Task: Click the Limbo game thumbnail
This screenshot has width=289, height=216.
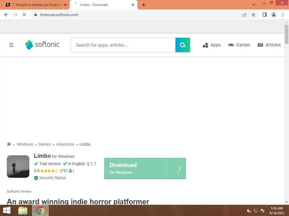Action: (18, 166)
